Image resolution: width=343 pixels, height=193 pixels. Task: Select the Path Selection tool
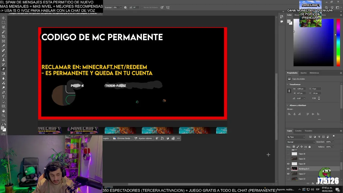(x=3, y=102)
